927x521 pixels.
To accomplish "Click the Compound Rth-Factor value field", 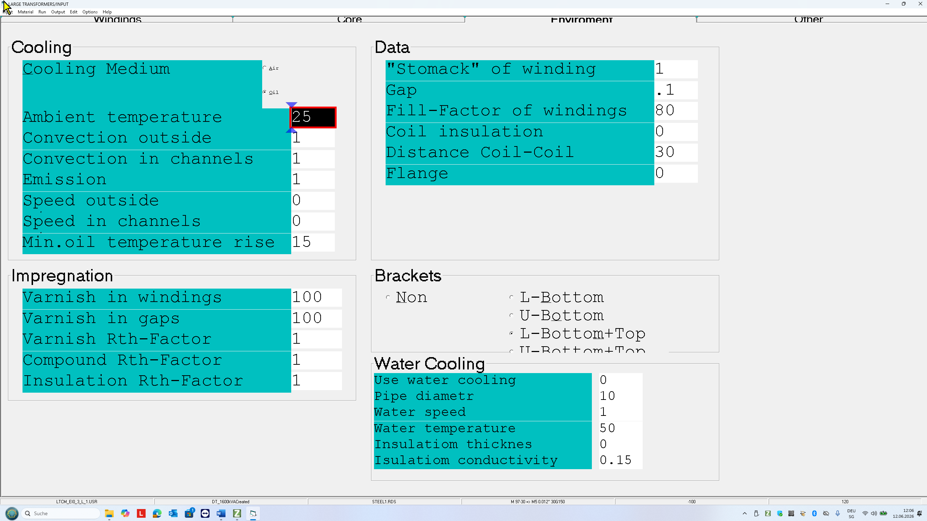I will [x=317, y=360].
